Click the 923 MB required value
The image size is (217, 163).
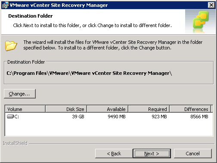point(159,117)
